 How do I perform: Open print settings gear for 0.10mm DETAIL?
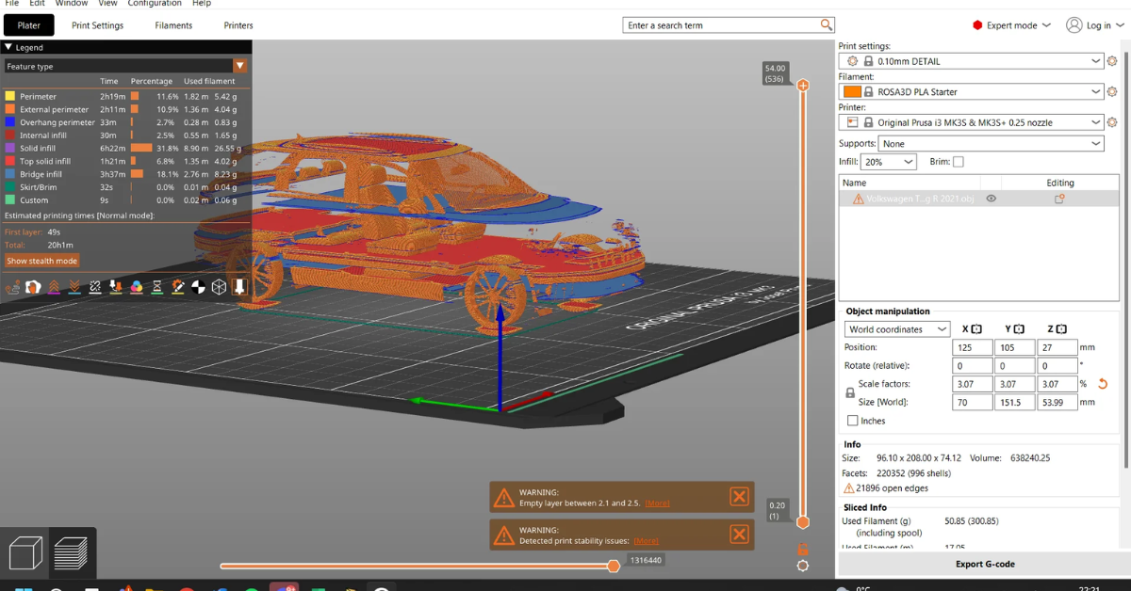1112,61
